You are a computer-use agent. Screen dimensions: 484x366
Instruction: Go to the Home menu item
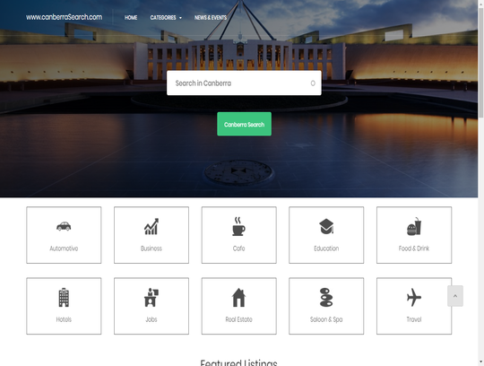coord(131,18)
